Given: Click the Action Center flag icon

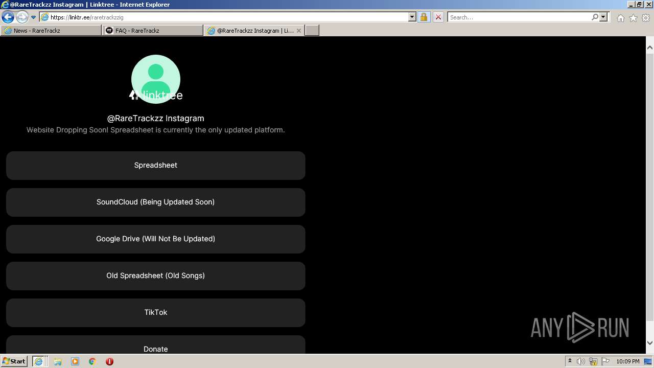Looking at the screenshot, I should [605, 361].
